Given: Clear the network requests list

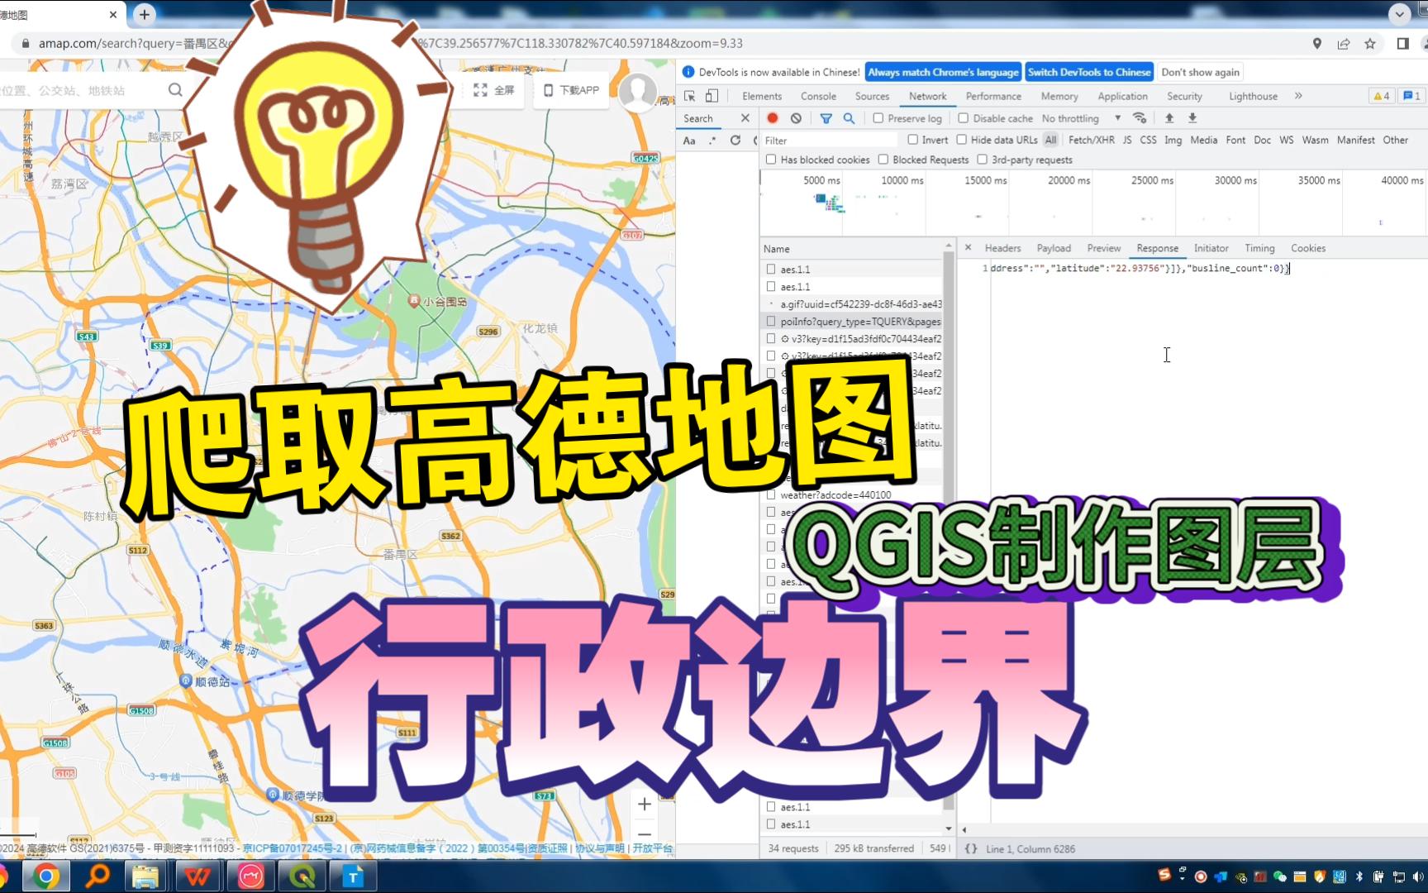Looking at the screenshot, I should pos(795,118).
